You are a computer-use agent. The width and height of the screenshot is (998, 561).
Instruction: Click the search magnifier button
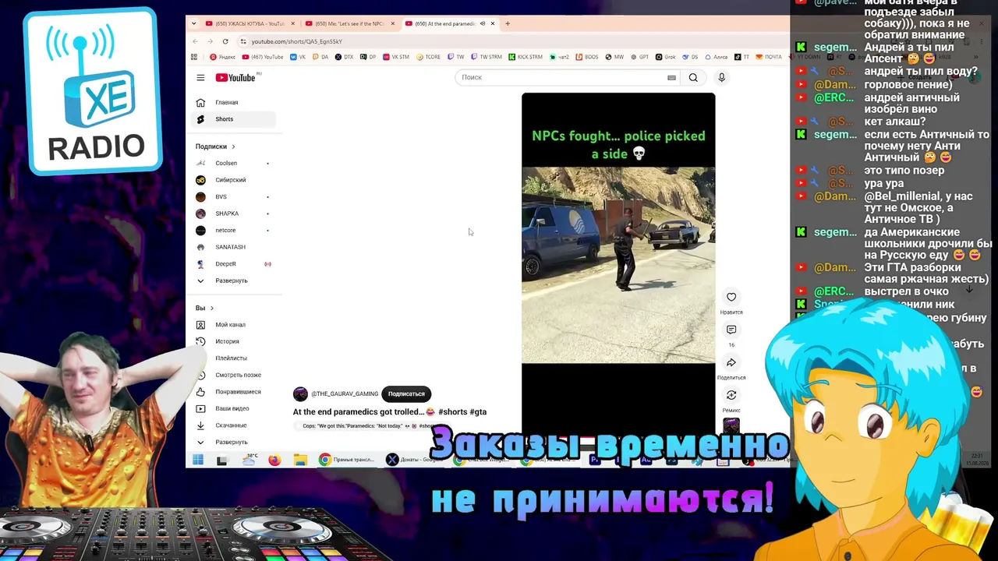click(693, 77)
